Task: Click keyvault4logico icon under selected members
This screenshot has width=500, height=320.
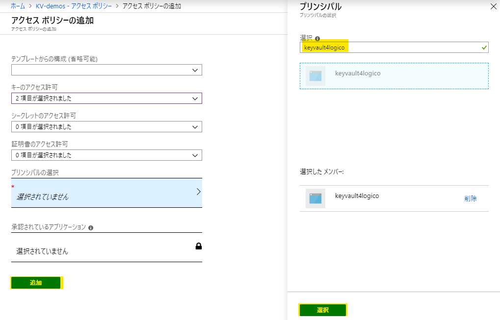Action: pos(315,198)
